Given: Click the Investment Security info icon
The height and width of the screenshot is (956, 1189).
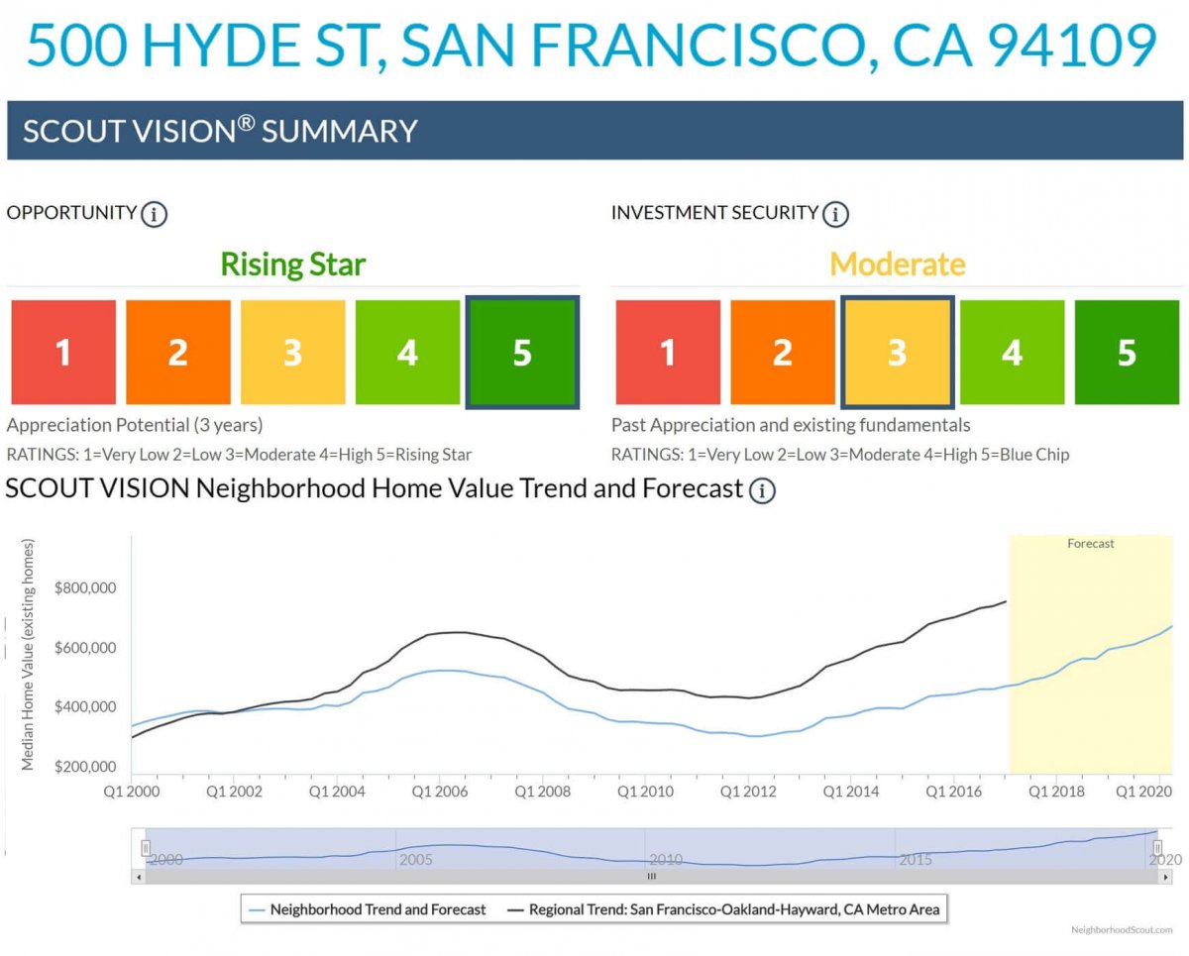Looking at the screenshot, I should tap(836, 214).
